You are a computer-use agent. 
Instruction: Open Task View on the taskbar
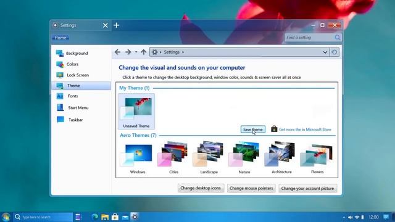[78, 216]
